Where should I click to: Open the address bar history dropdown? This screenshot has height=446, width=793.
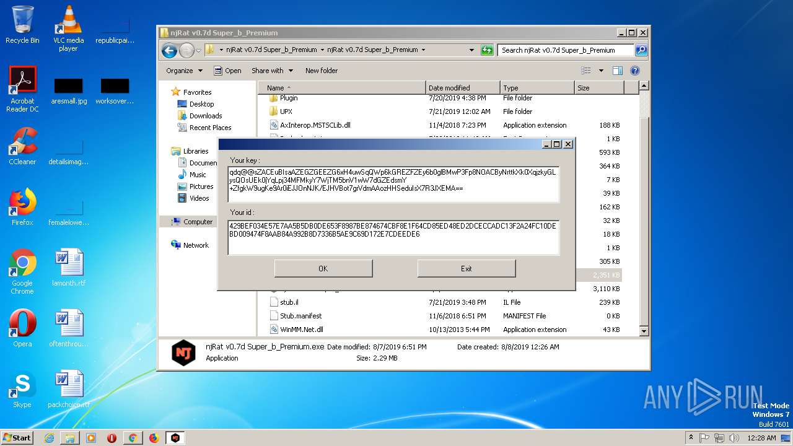(471, 50)
